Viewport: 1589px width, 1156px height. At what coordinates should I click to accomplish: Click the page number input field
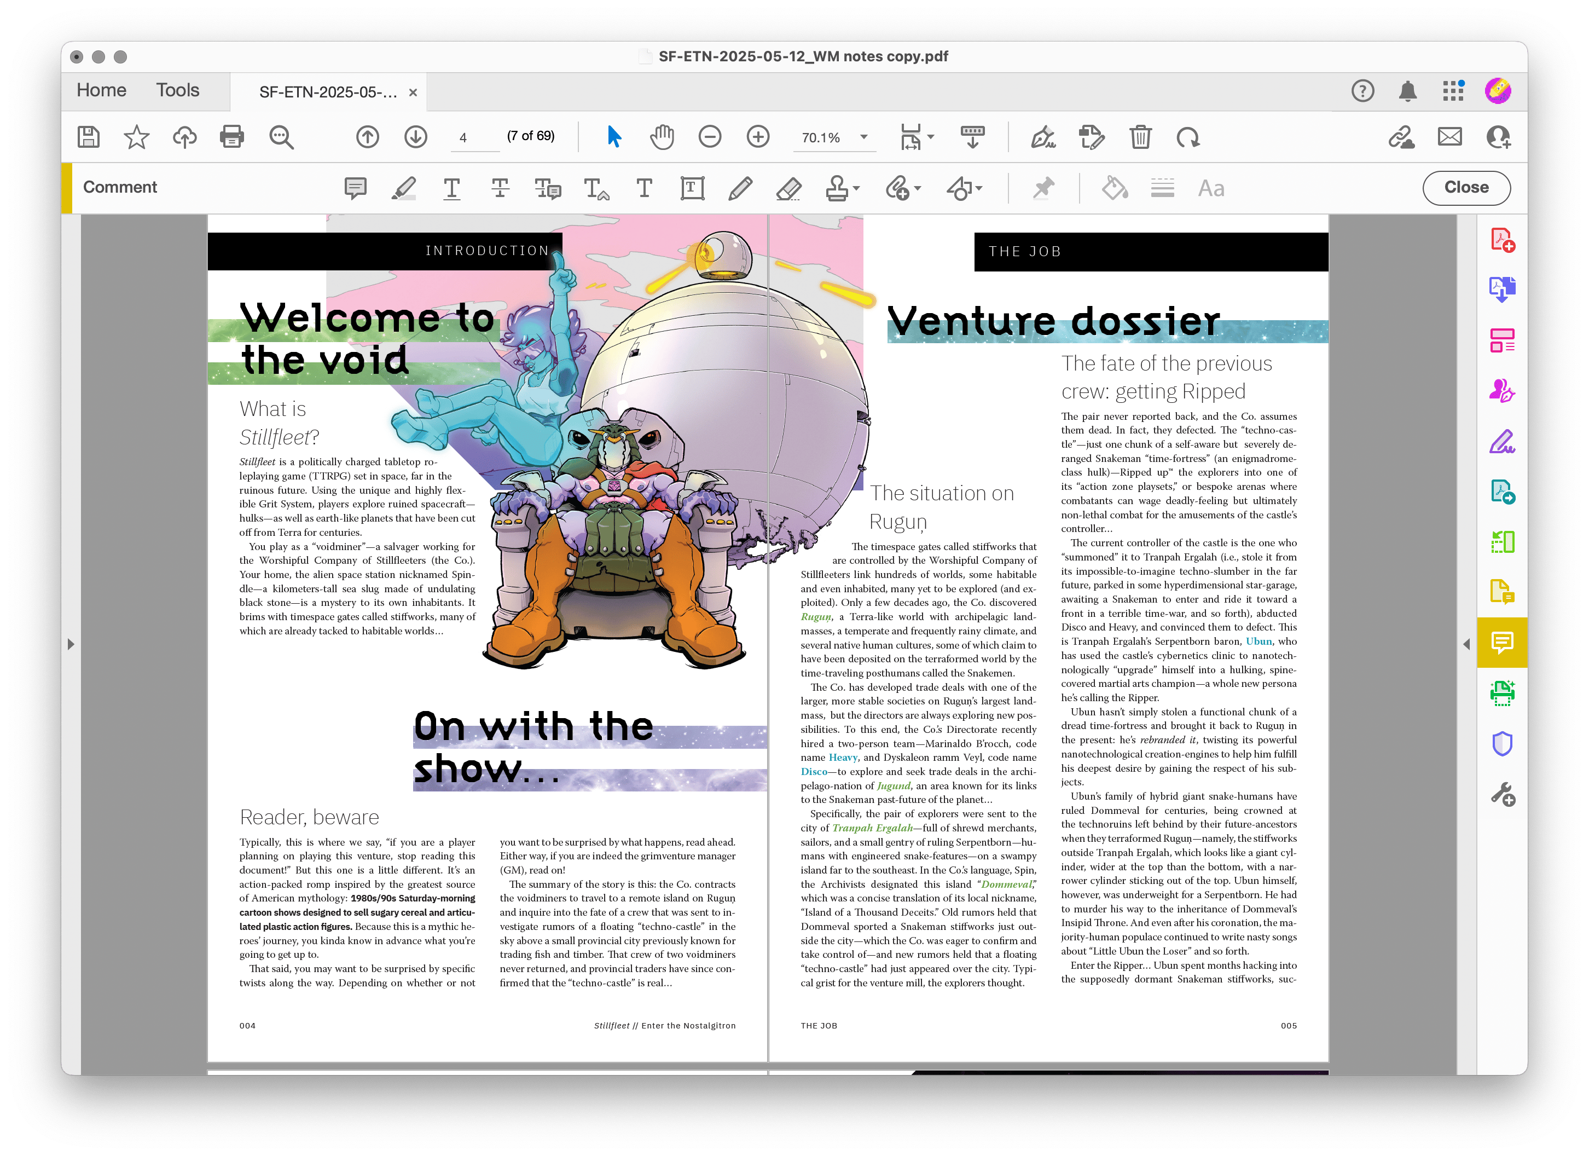point(474,137)
